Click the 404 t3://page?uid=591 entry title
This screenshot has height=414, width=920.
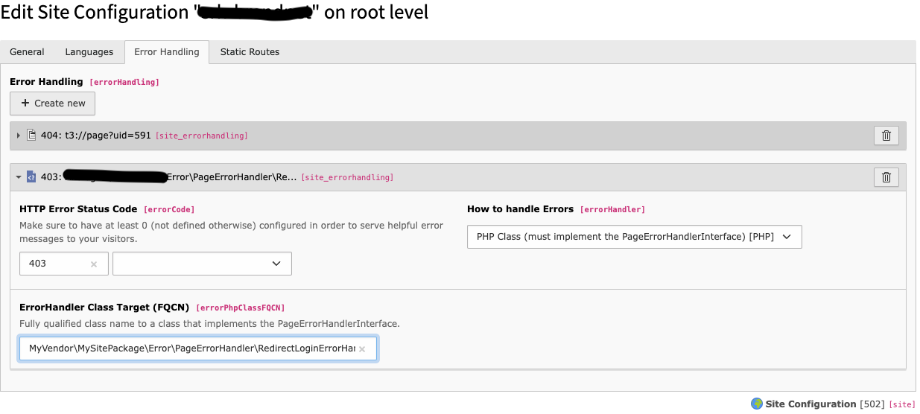coord(96,136)
